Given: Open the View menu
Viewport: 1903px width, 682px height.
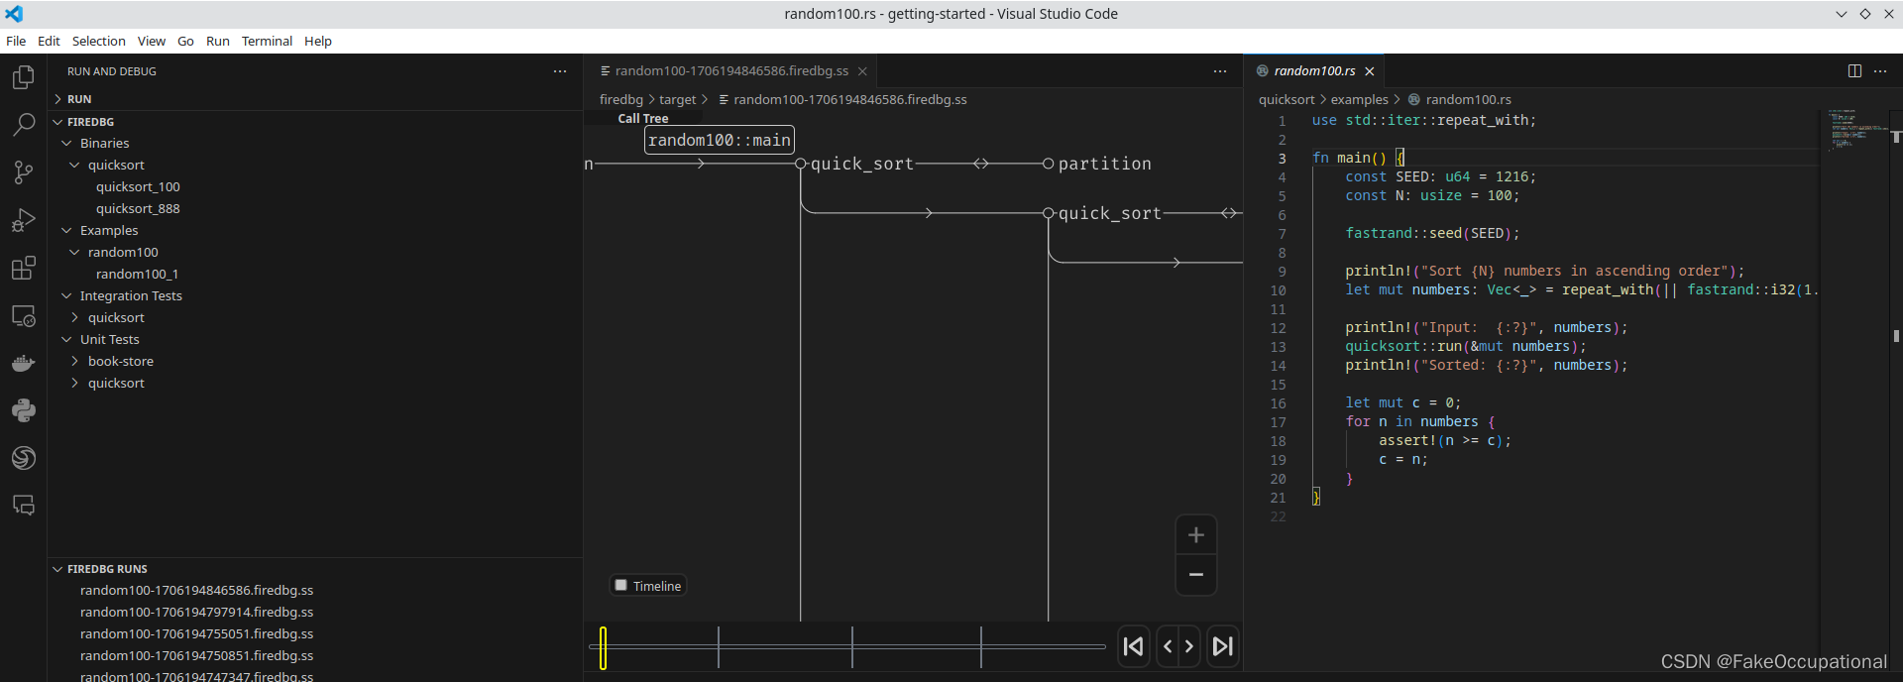Looking at the screenshot, I should tap(151, 41).
